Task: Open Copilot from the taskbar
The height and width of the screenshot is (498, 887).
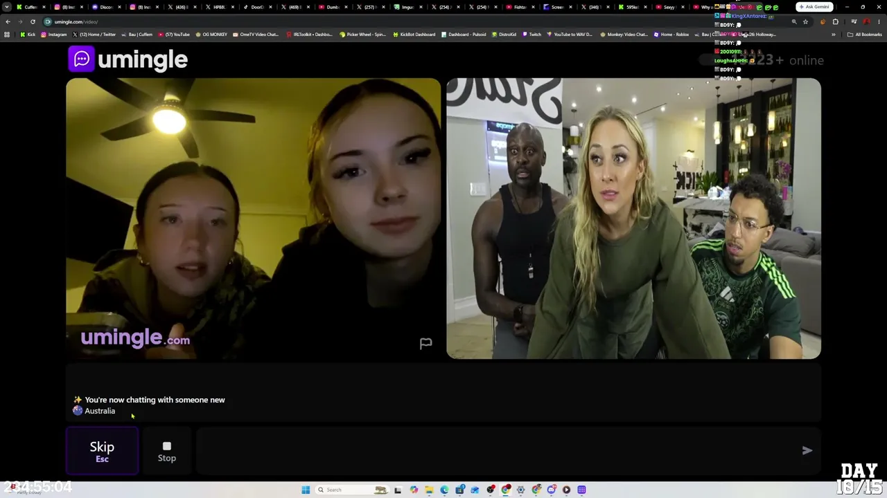Action: [414, 490]
